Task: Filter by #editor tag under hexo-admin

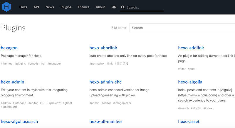Action: click(33, 103)
